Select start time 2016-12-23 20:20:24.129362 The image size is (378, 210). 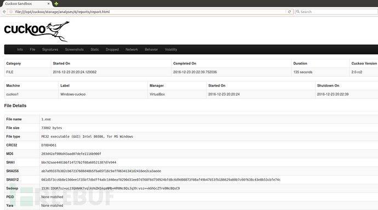[75, 72]
